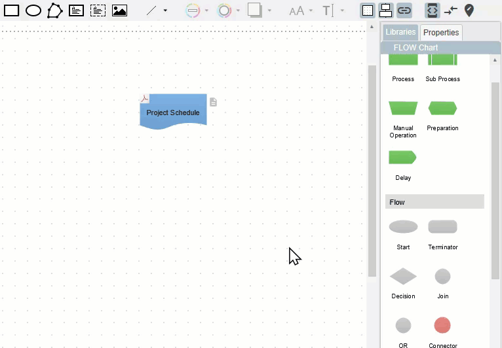Toggle the dotted selection box button
This screenshot has width=502, height=348.
coord(368,10)
